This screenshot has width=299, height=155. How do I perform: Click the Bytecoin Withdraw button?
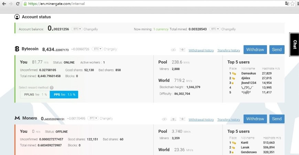255,50
